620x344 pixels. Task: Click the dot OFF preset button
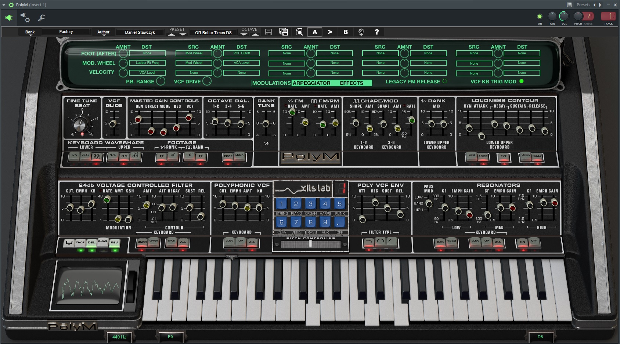[340, 222]
